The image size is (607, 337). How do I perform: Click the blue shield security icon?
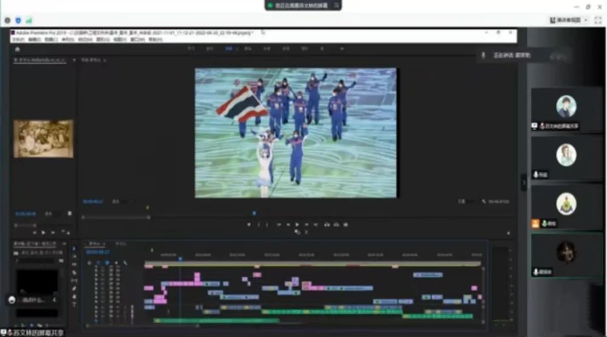click(18, 20)
